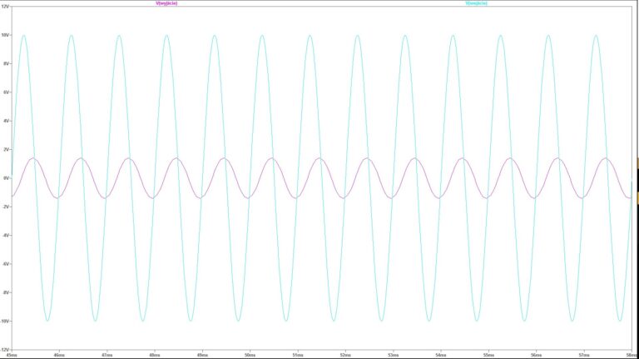Click the 8V vertical axis label

point(4,64)
